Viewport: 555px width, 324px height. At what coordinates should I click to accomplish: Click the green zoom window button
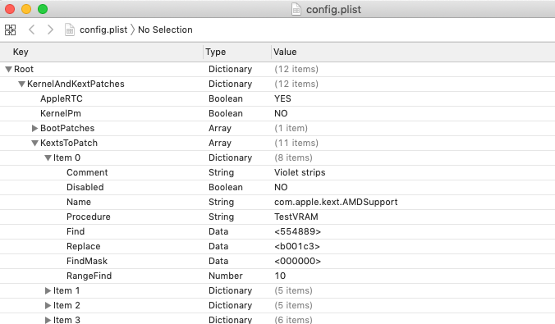[43, 9]
